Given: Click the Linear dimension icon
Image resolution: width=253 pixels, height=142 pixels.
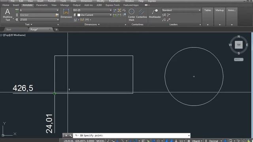Looking at the screenshot, I should click(x=75, y=20).
